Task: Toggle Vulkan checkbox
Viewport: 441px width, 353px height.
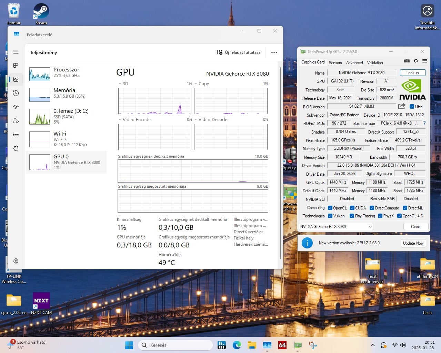Action: coord(330,216)
